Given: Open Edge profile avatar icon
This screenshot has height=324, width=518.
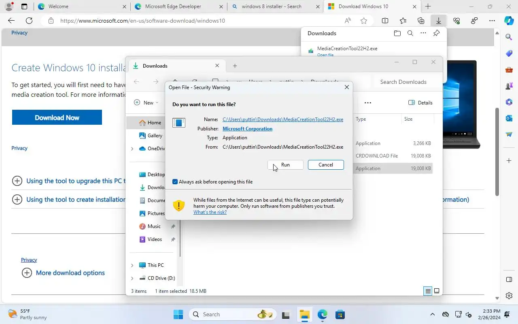Looking at the screenshot, I should [x=9, y=6].
